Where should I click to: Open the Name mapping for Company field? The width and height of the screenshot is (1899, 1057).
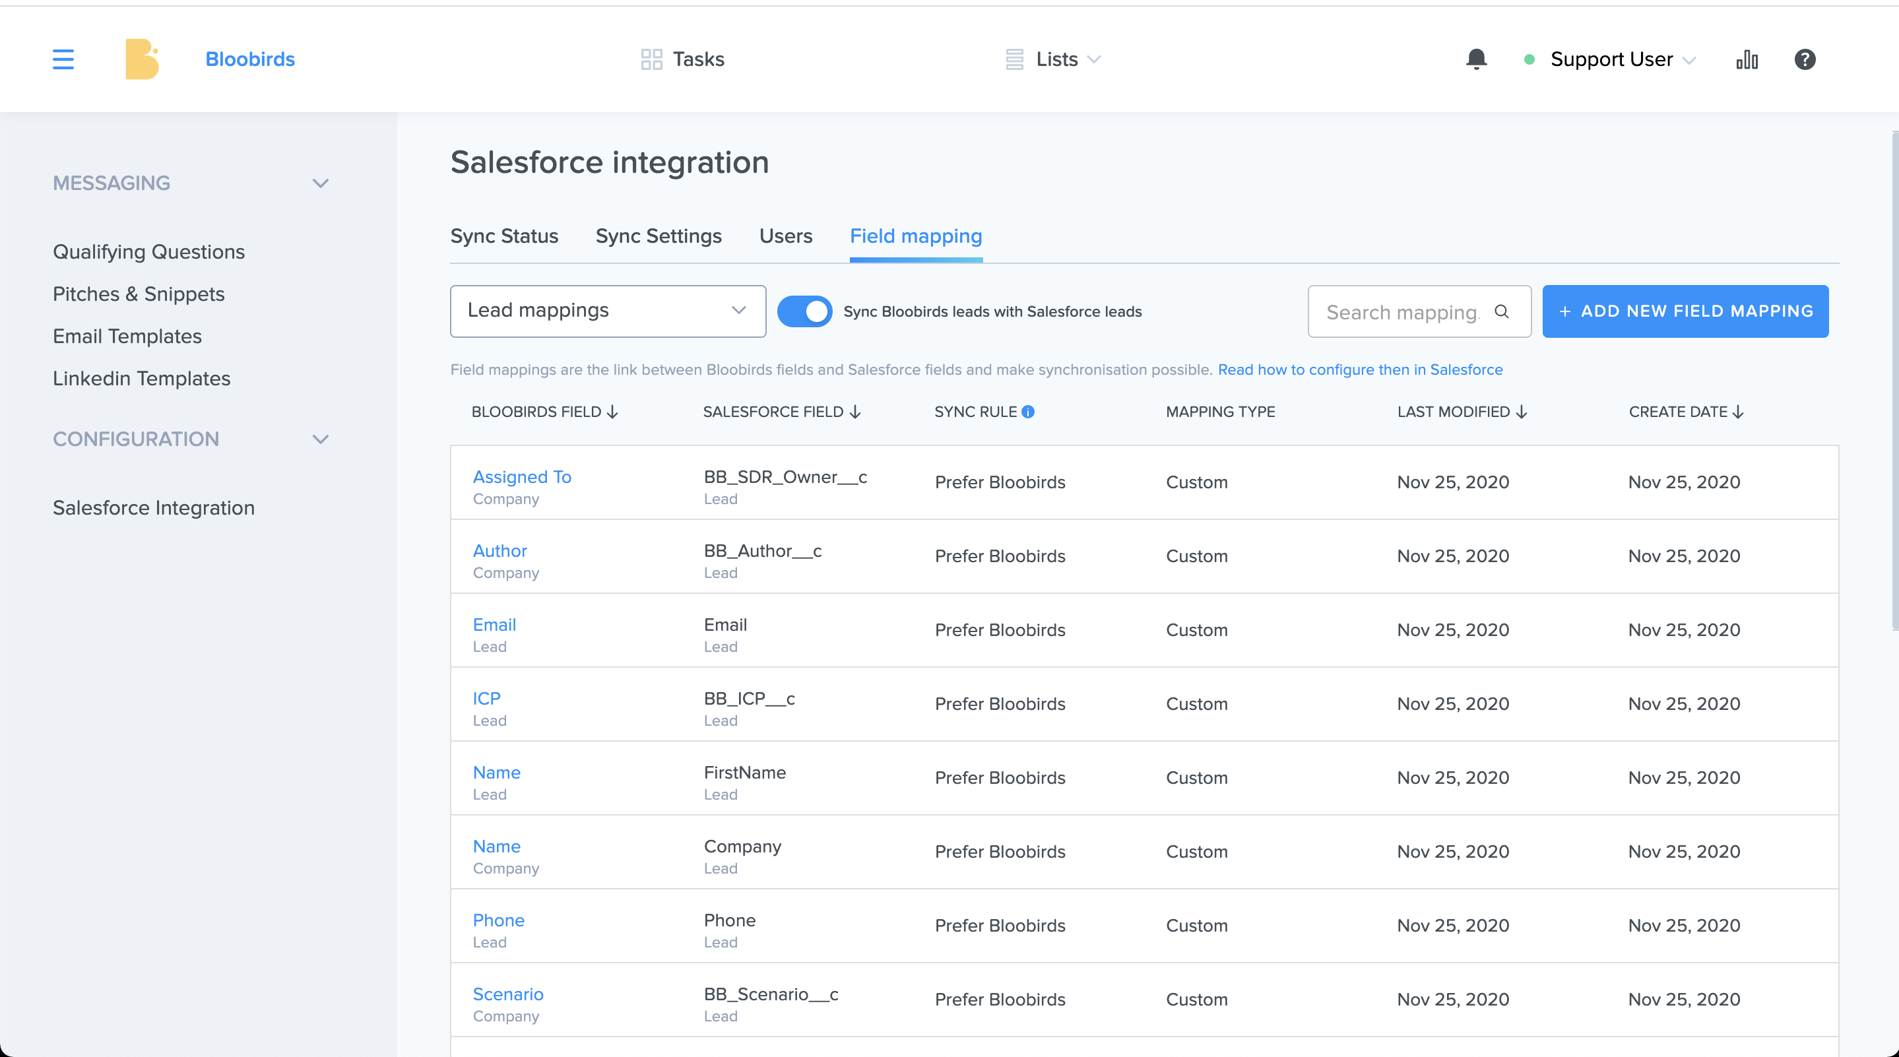tap(496, 846)
